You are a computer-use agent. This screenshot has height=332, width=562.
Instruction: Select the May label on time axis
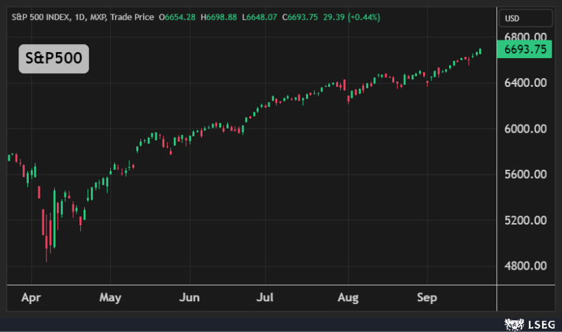point(110,298)
